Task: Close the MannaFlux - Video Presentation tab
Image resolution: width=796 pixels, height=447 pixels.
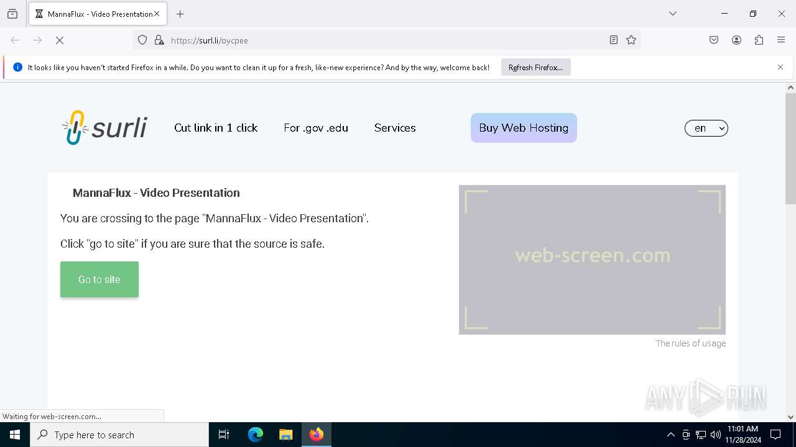Action: (x=157, y=14)
